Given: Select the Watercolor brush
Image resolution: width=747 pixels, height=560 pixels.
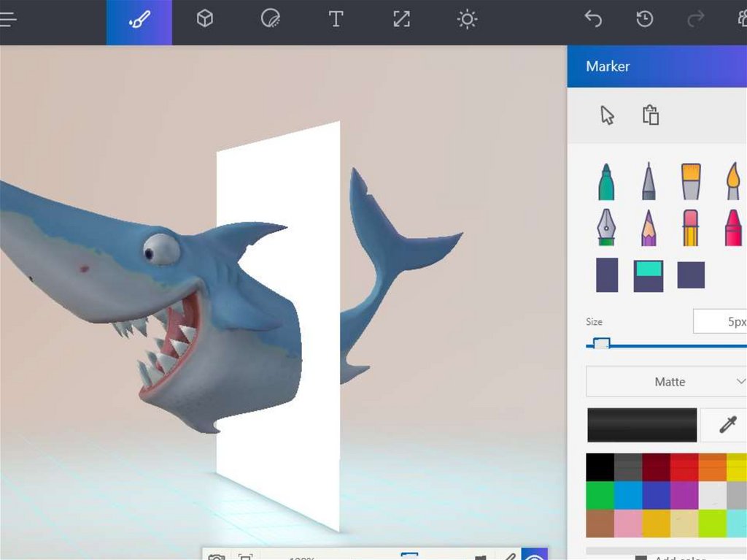Looking at the screenshot, I should click(733, 182).
